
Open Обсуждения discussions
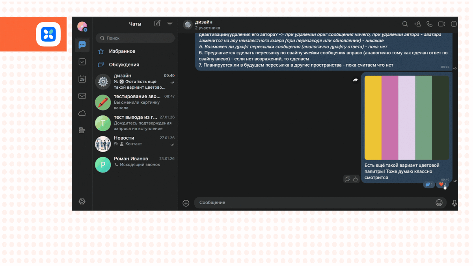[135, 65]
